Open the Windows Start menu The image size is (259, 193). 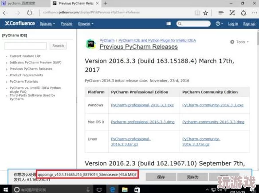(5, 189)
